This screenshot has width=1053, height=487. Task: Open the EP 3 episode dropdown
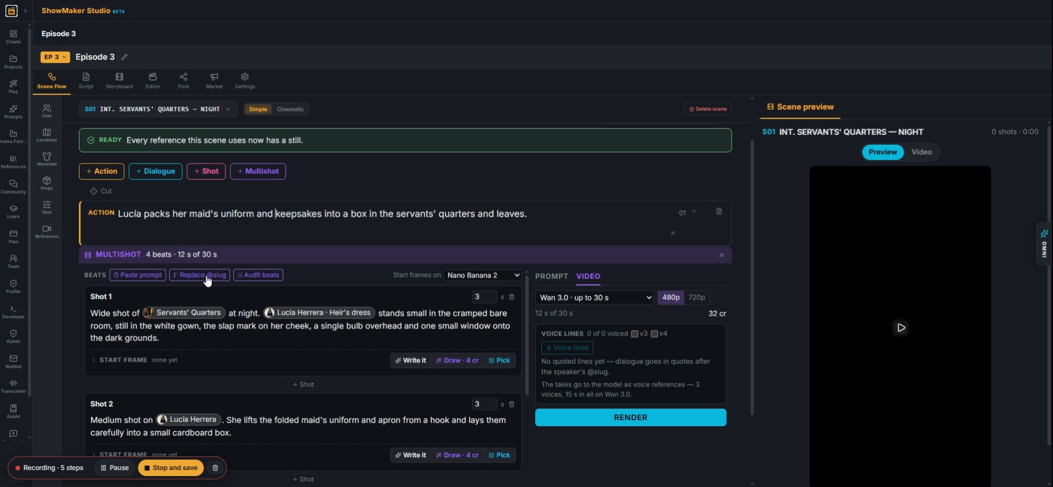click(x=55, y=57)
